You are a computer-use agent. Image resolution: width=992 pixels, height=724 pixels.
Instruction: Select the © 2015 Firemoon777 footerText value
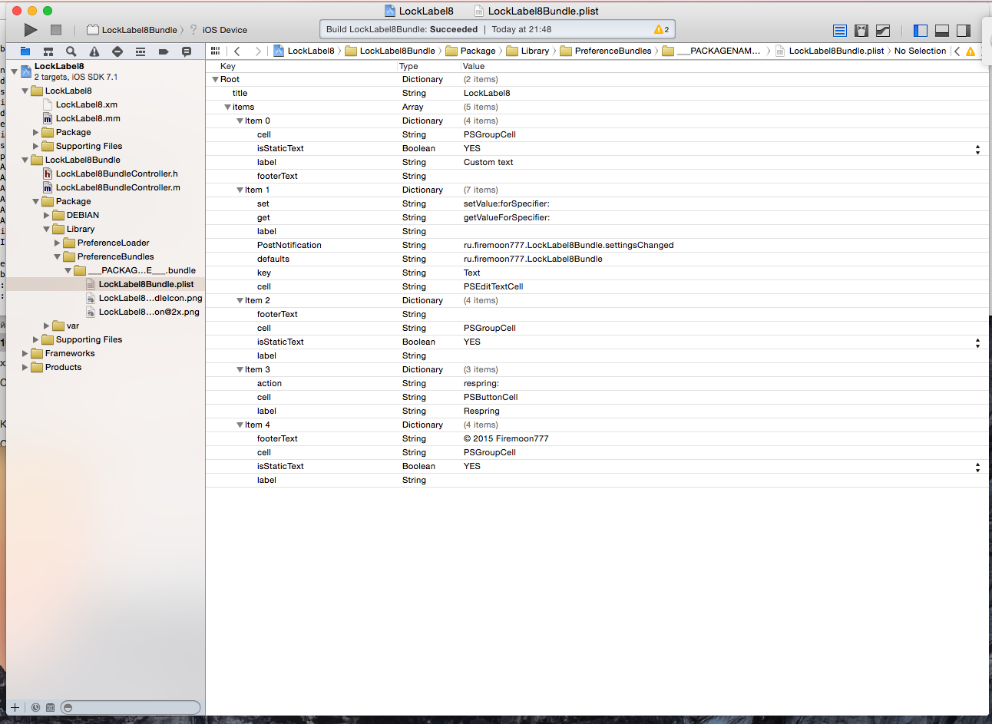[506, 438]
